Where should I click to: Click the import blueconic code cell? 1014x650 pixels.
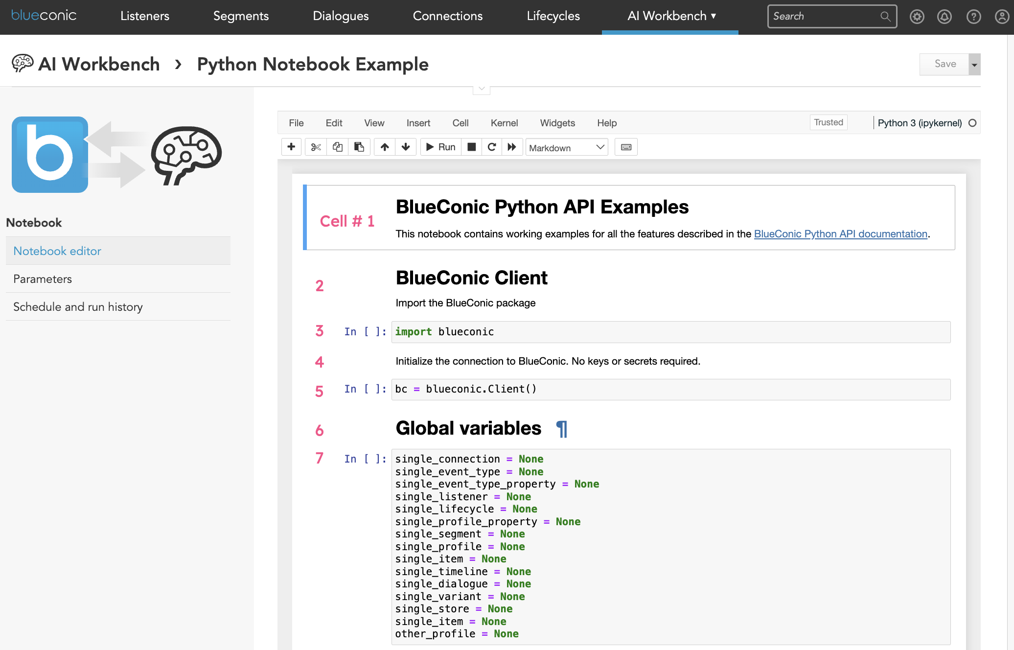(x=670, y=332)
